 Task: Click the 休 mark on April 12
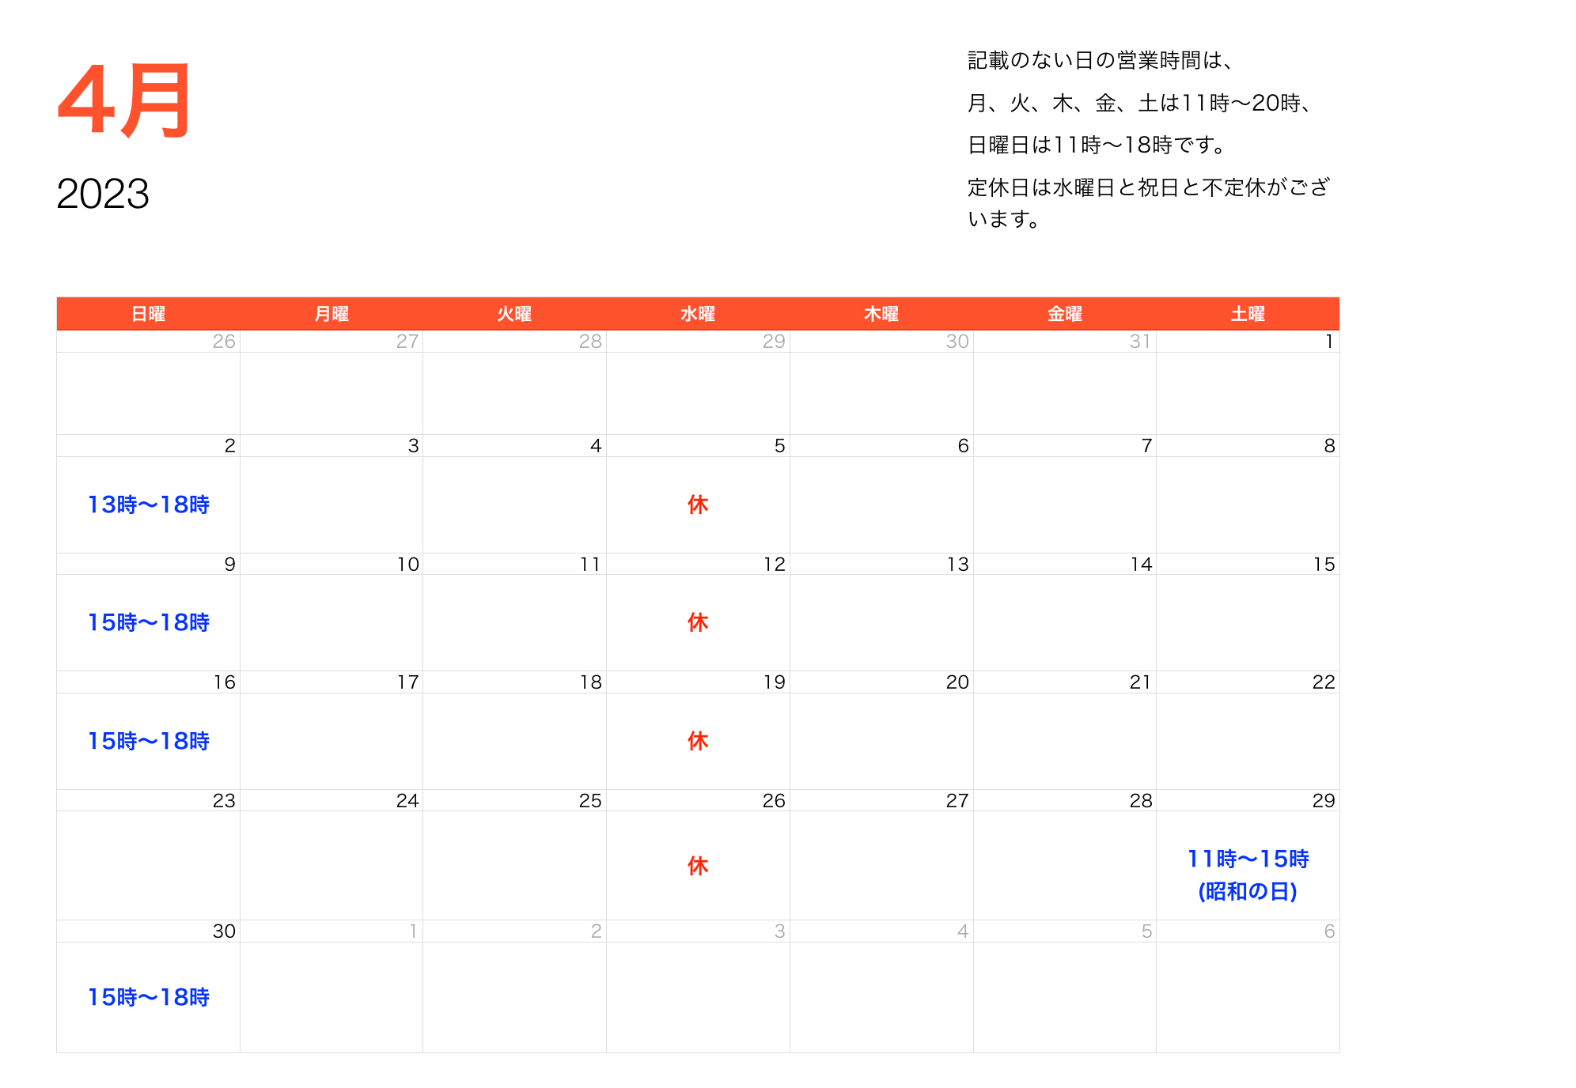click(698, 622)
